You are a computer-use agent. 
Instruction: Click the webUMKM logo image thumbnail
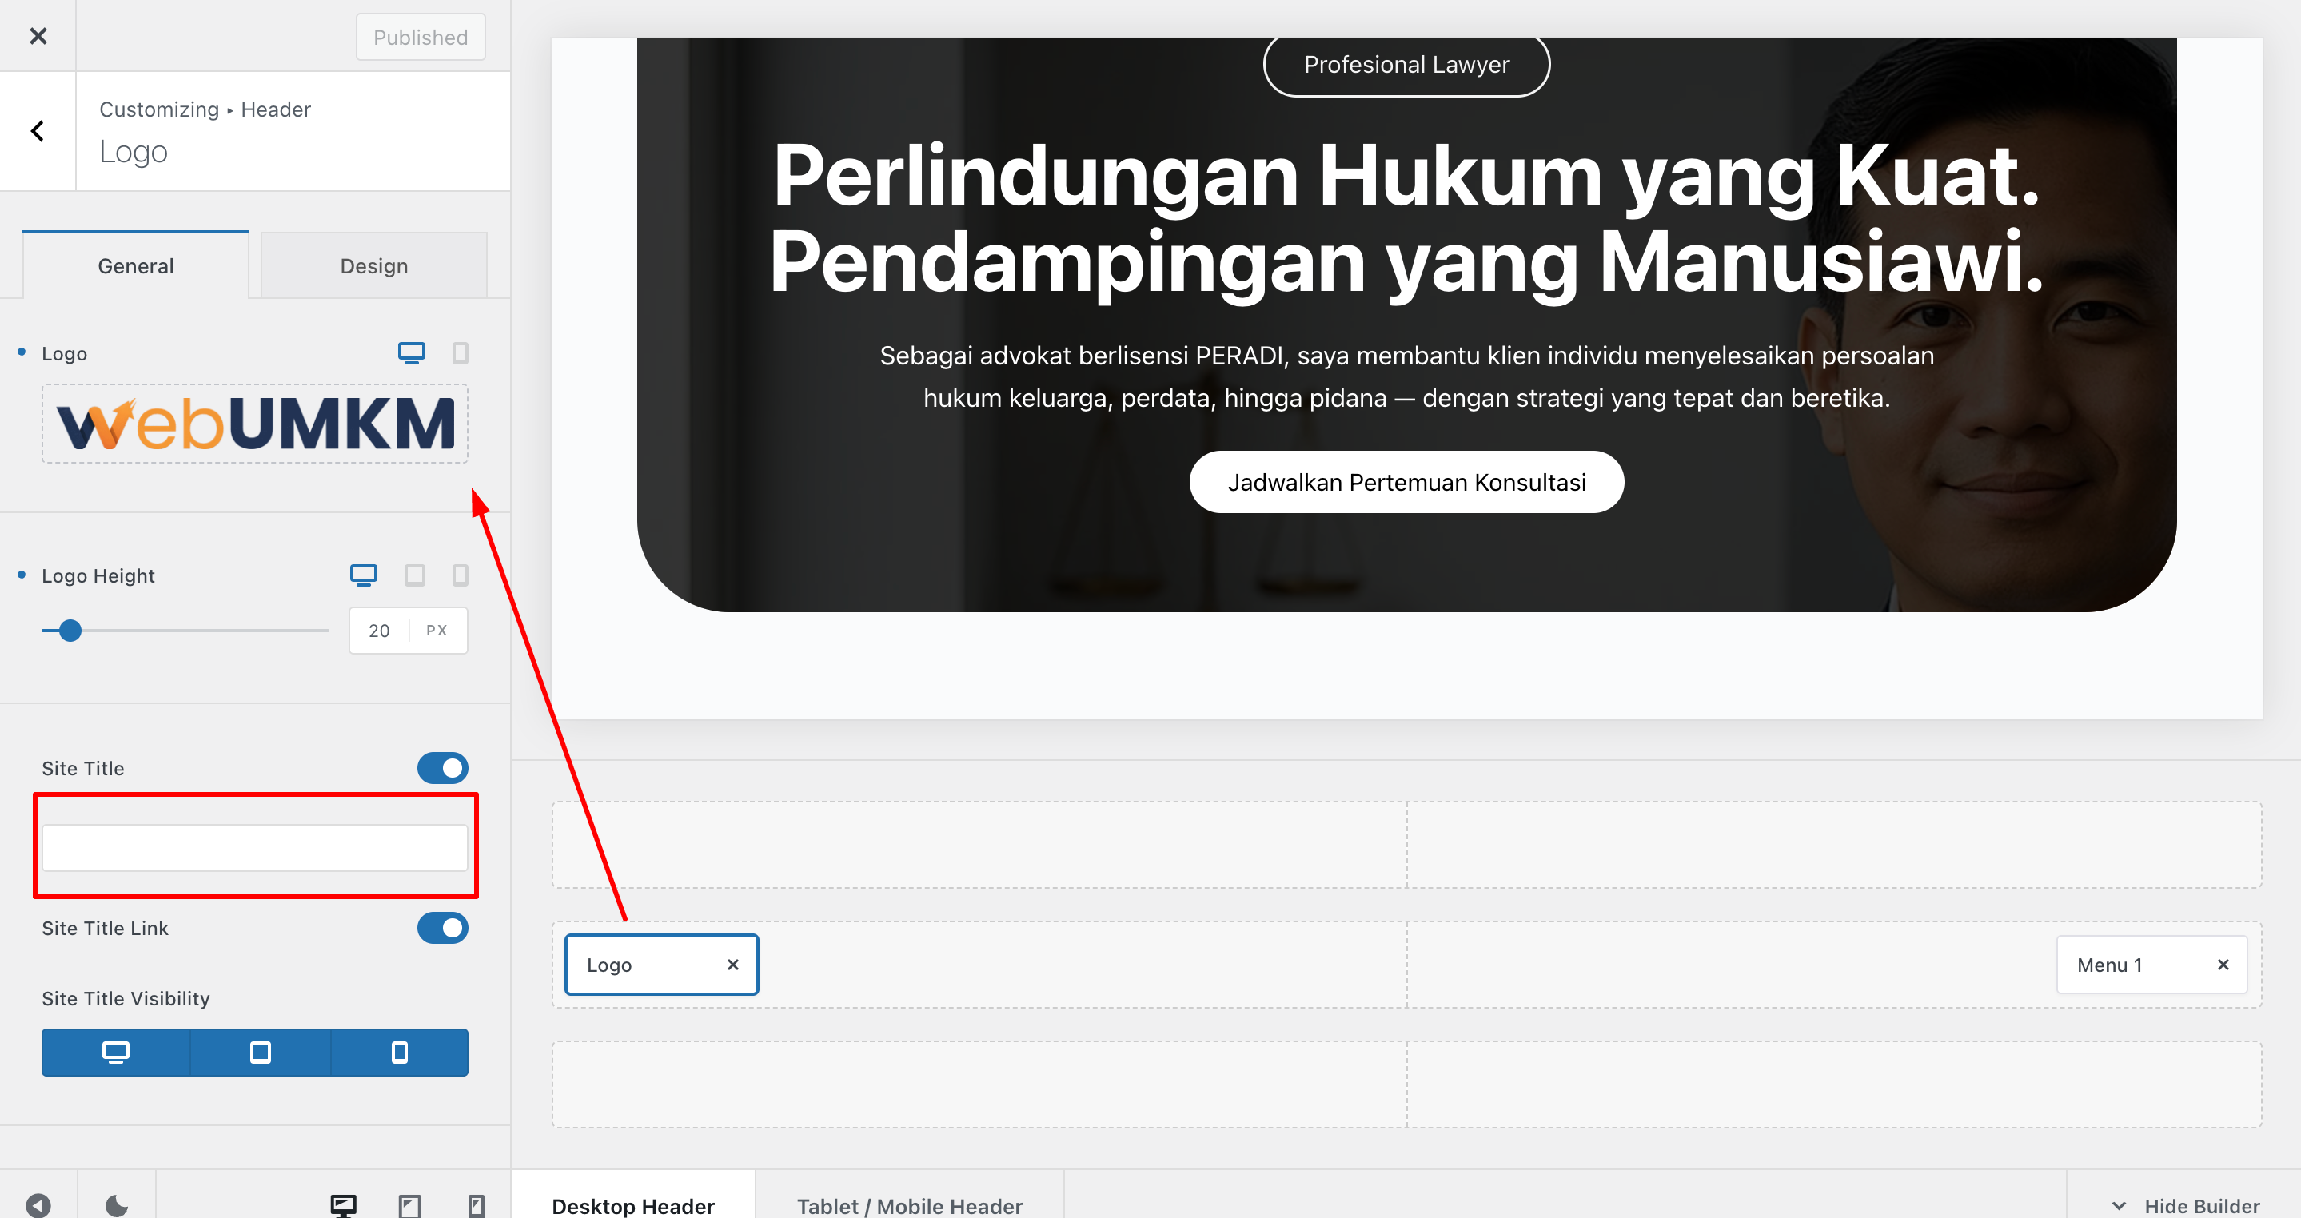click(254, 424)
